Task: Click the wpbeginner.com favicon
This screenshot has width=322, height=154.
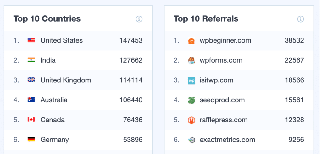Action: [x=192, y=41]
